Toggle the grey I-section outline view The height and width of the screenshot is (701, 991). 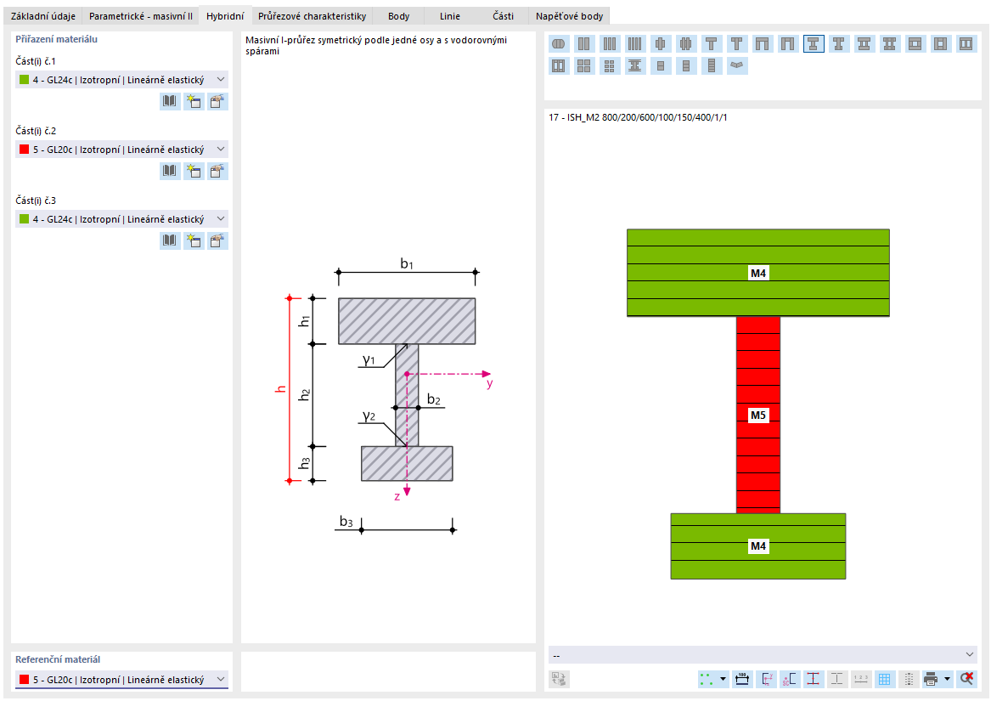point(836,679)
